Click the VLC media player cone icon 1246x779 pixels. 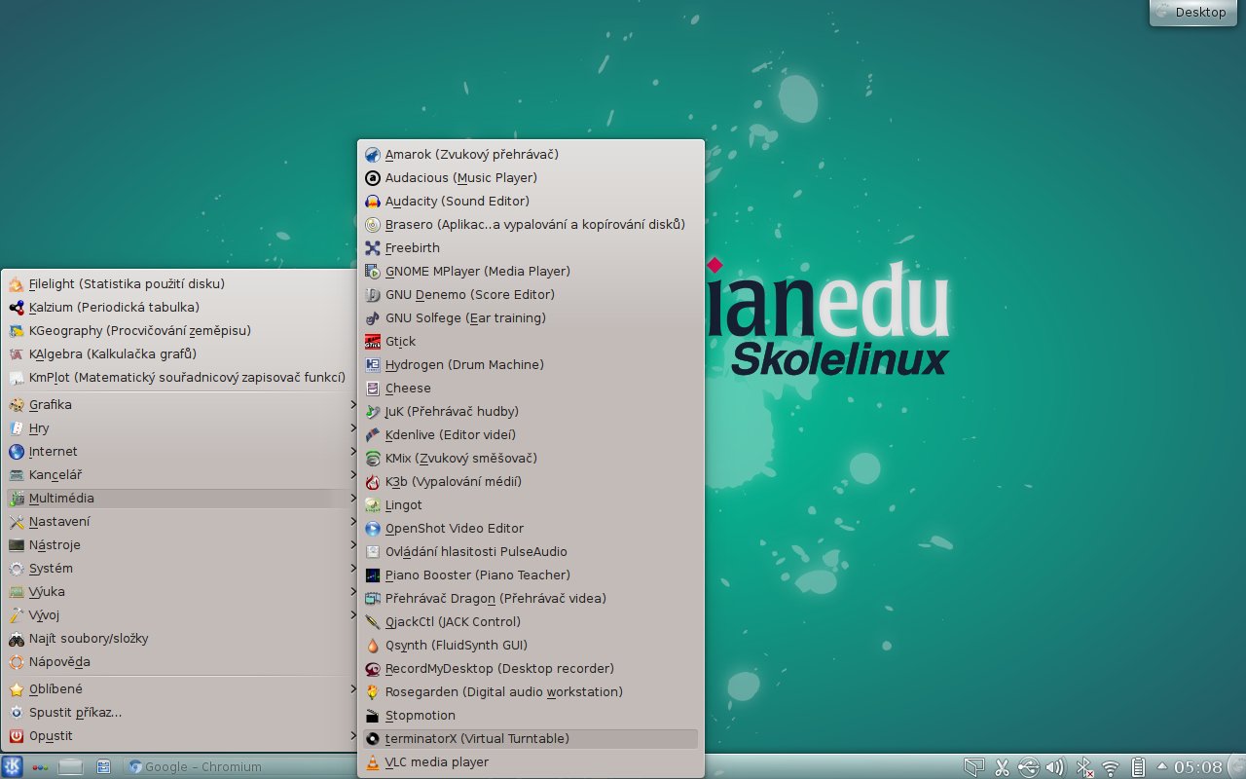[372, 762]
